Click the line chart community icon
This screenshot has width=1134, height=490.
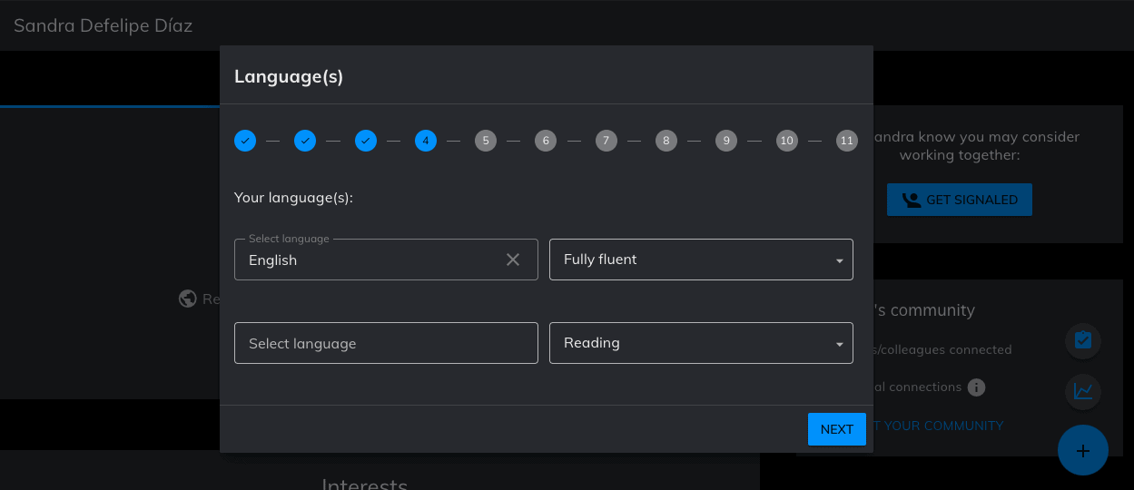1083,391
